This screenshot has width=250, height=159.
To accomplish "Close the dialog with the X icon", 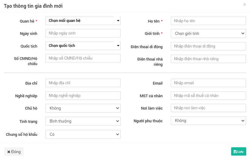I will click(x=245, y=5).
